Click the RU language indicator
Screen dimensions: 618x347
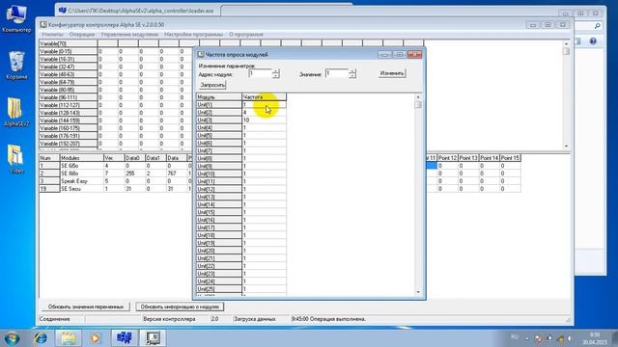pos(515,336)
